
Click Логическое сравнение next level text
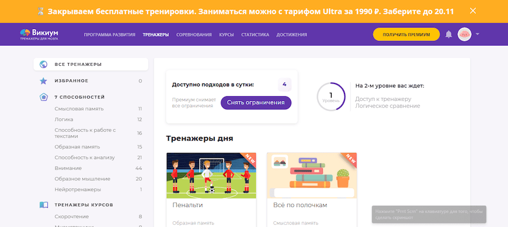tap(388, 106)
